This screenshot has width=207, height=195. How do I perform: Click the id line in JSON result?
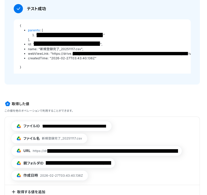pyautogui.click(x=65, y=44)
